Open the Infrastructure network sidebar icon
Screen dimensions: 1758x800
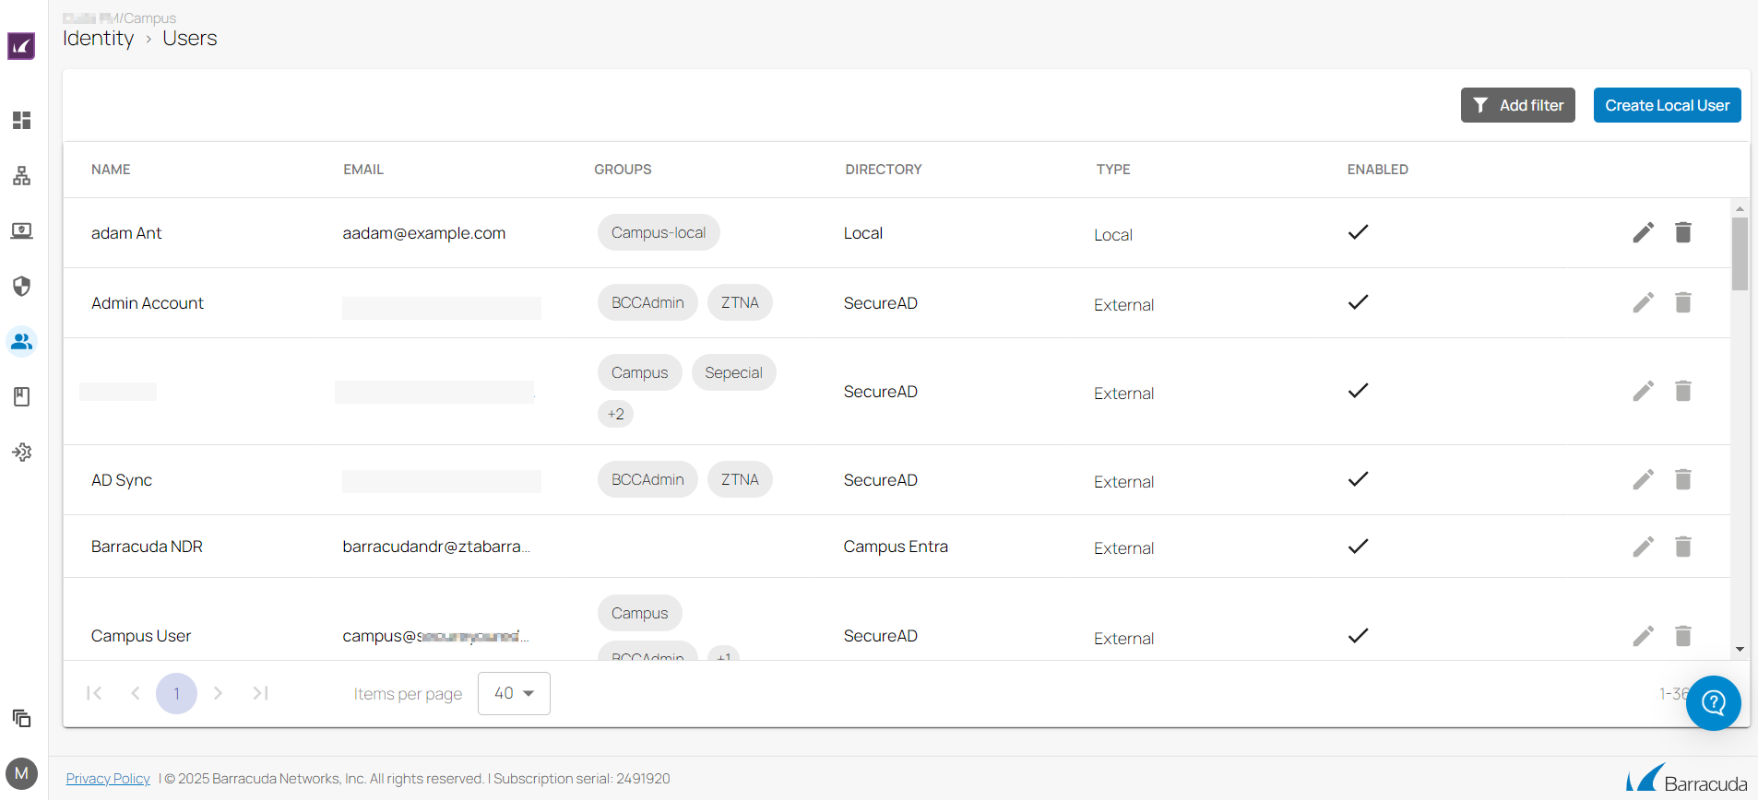point(21,175)
